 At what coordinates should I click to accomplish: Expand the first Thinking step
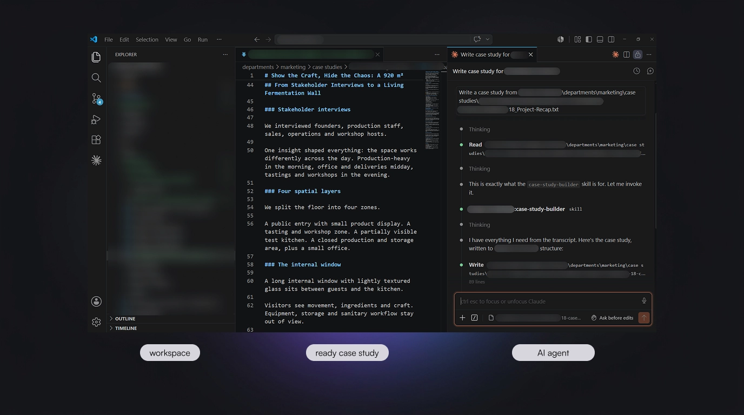click(x=479, y=129)
